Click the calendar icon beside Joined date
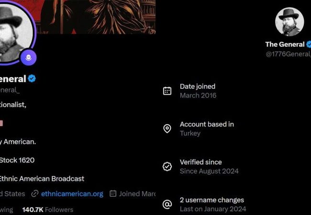 (x=113, y=193)
